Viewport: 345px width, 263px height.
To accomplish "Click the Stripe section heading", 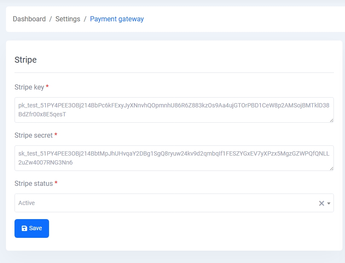I will tap(25, 60).
